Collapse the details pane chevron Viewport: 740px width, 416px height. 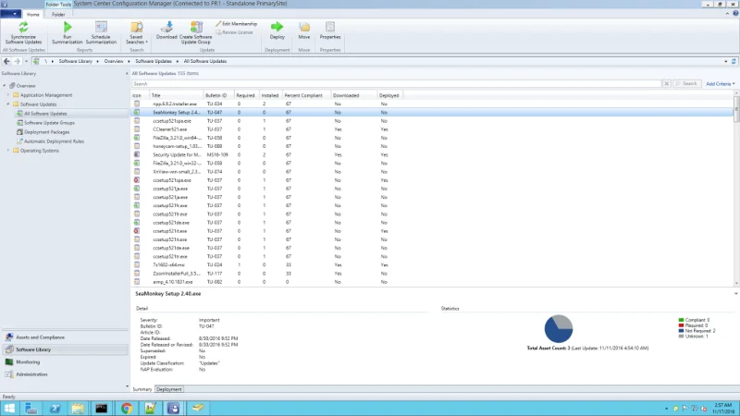[x=735, y=293]
